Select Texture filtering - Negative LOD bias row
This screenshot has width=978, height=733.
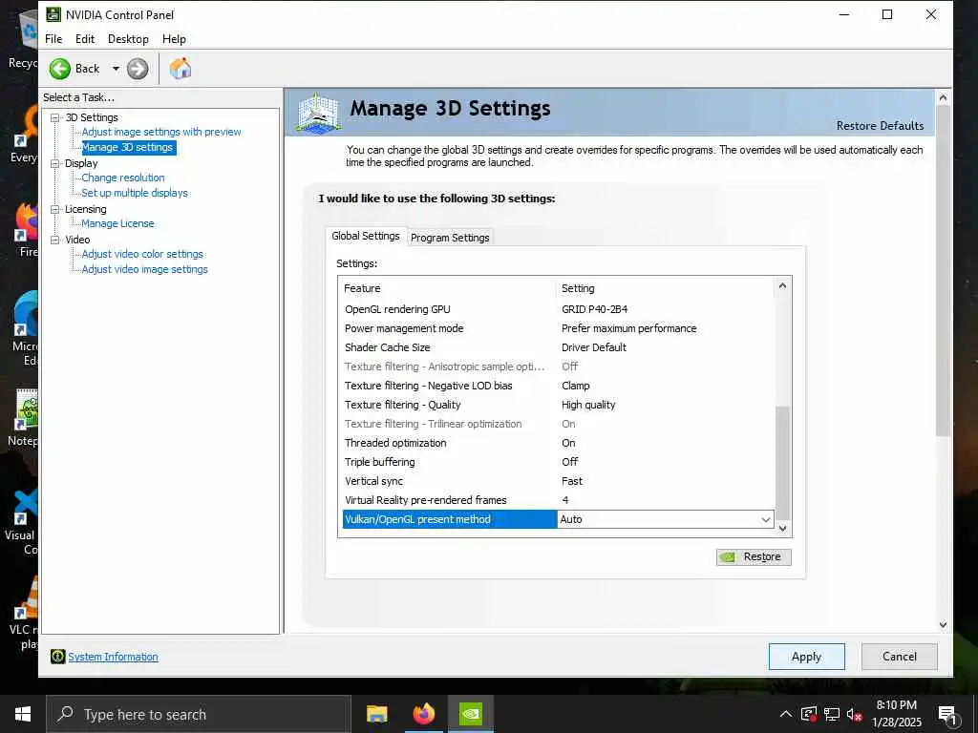coord(558,386)
